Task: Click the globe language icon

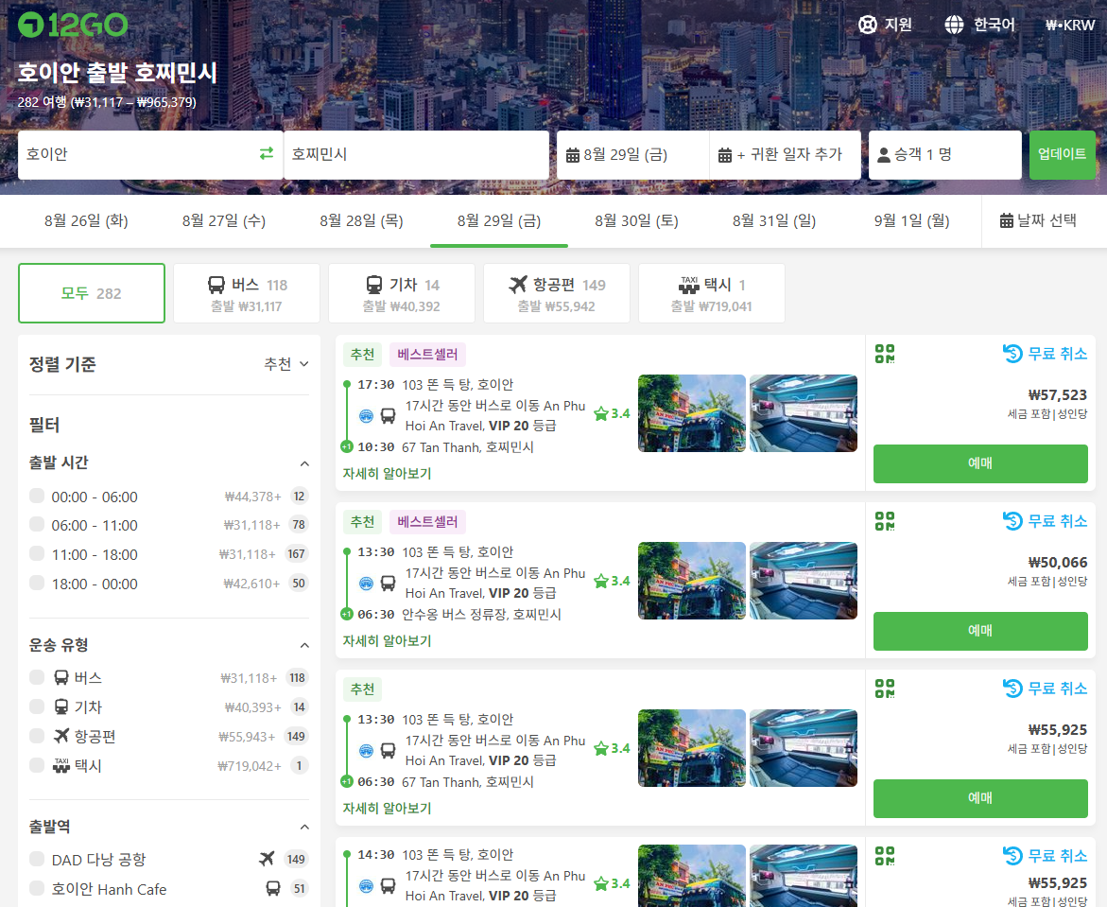Action: point(954,25)
